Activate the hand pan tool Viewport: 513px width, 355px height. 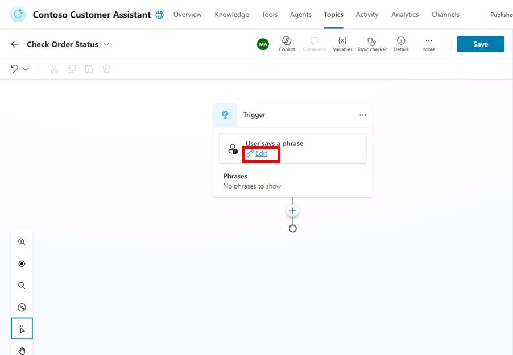tap(22, 350)
